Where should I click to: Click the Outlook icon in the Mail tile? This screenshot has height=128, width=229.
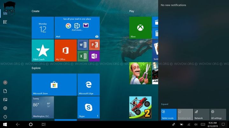(x=77, y=26)
